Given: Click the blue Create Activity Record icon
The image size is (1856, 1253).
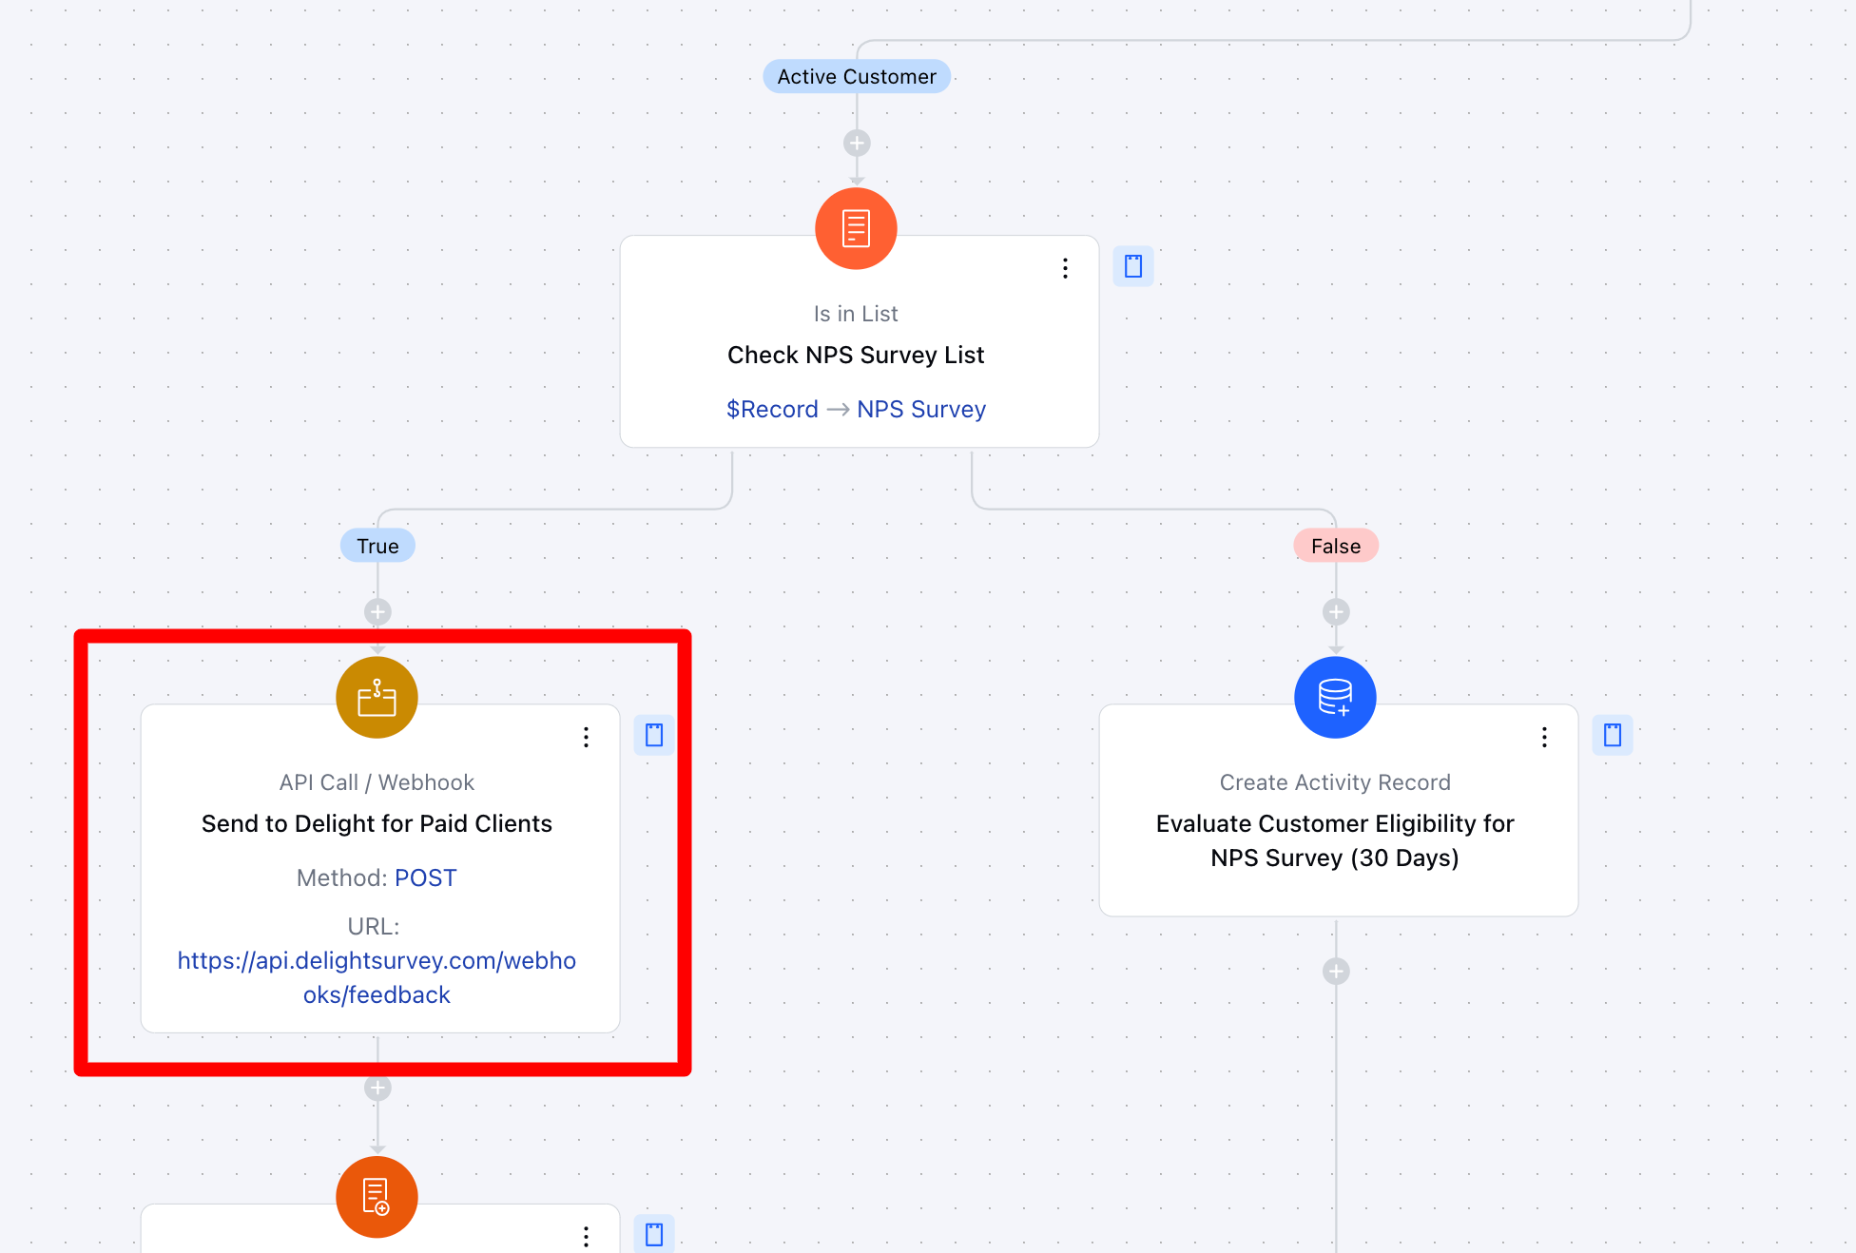Looking at the screenshot, I should pos(1335,697).
